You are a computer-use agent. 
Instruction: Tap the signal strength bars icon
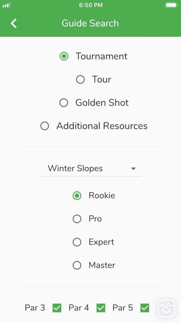[7, 5]
